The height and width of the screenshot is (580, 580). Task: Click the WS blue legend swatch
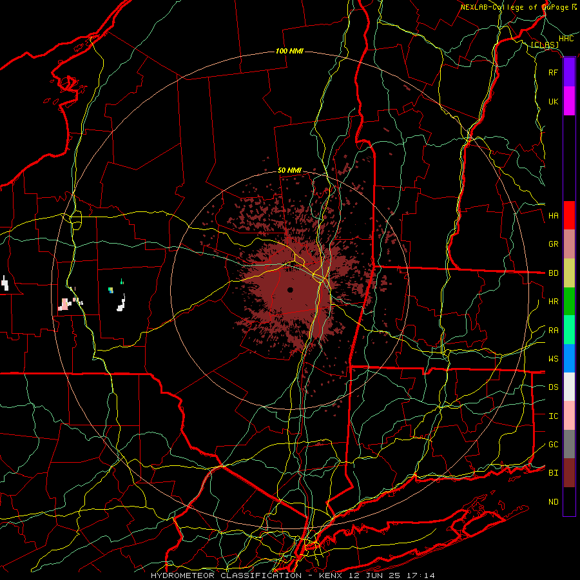tap(569, 358)
